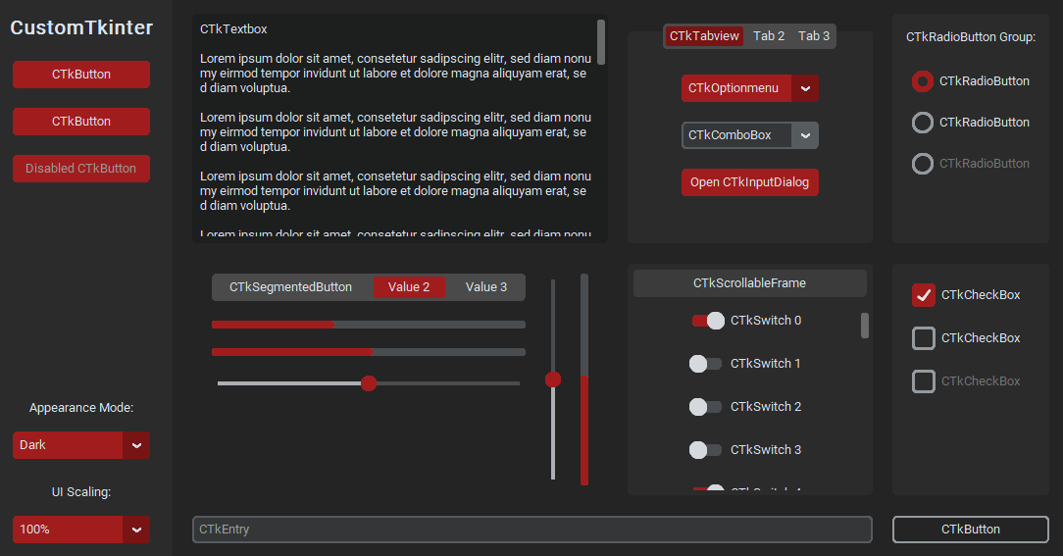Click the CTkOptionmenu dropdown arrow
Image resolution: width=1063 pixels, height=556 pixels.
805,88
